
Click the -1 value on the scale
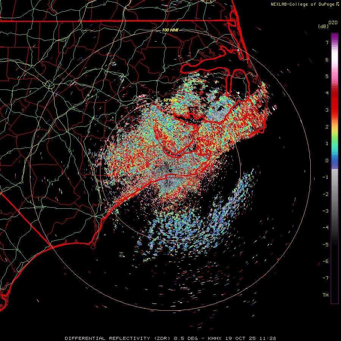(325, 177)
